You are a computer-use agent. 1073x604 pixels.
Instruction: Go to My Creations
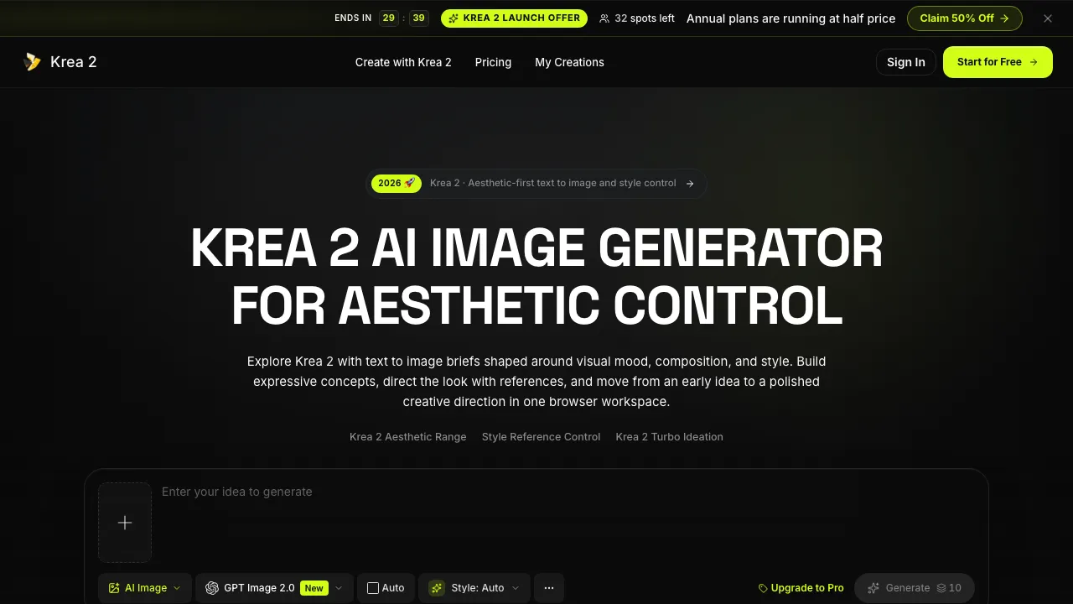click(569, 62)
